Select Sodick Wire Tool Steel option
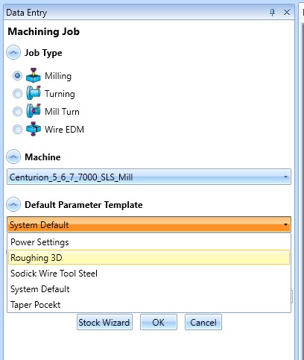The height and width of the screenshot is (360, 304). pos(149,274)
